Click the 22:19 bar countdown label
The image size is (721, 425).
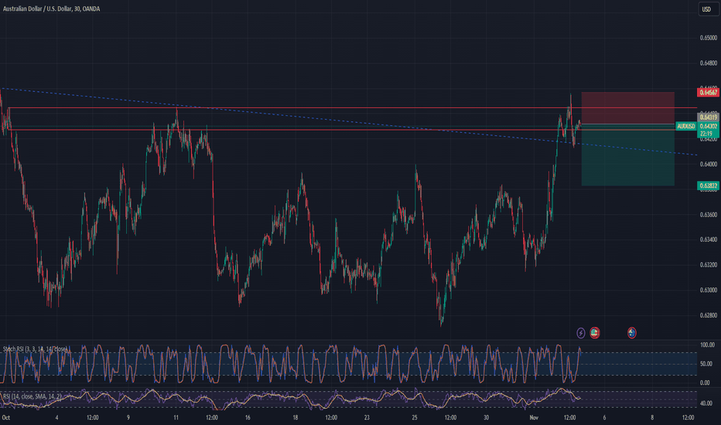point(706,134)
